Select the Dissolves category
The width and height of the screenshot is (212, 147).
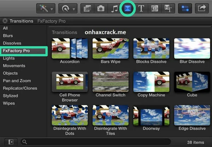[x=12, y=43]
